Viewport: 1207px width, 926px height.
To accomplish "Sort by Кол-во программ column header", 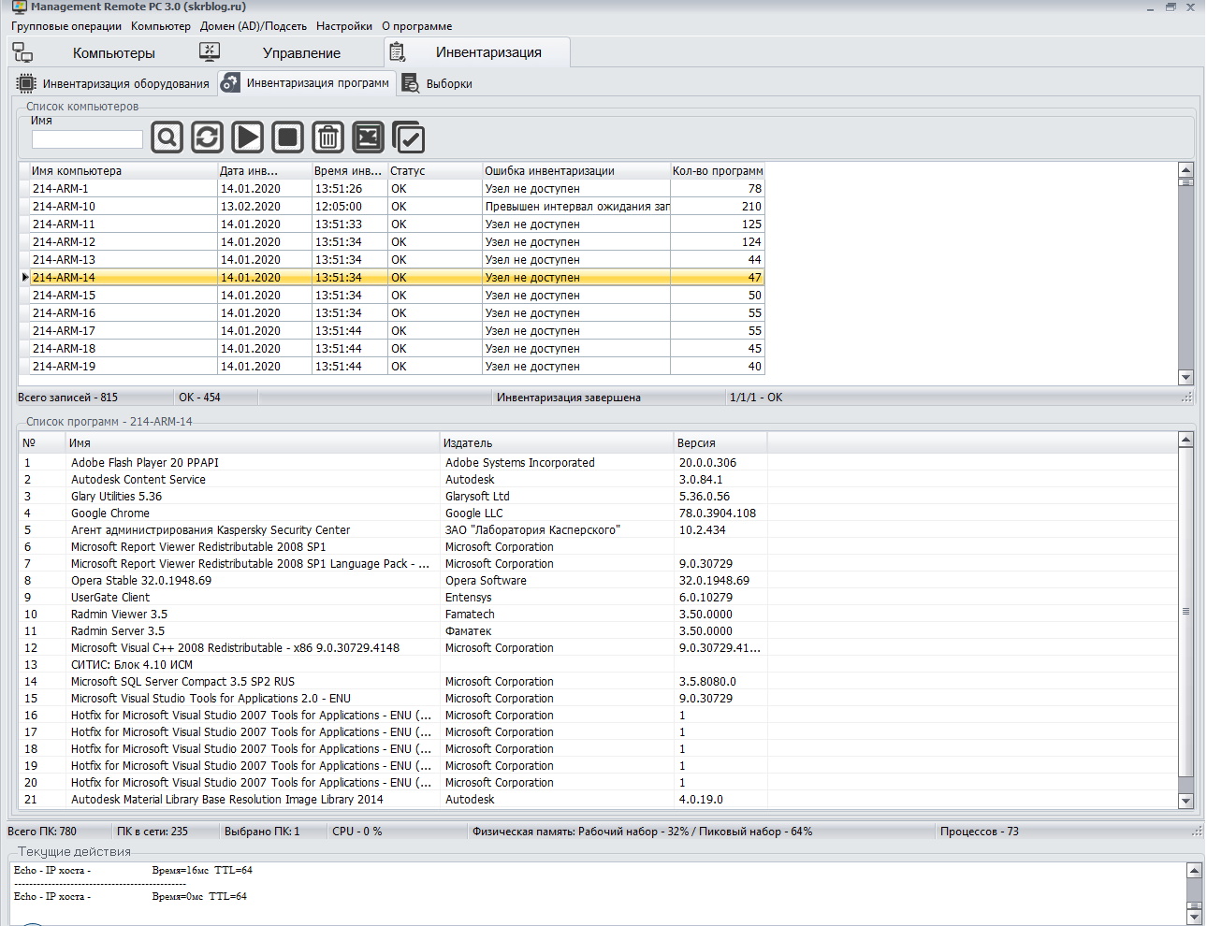I will click(718, 171).
